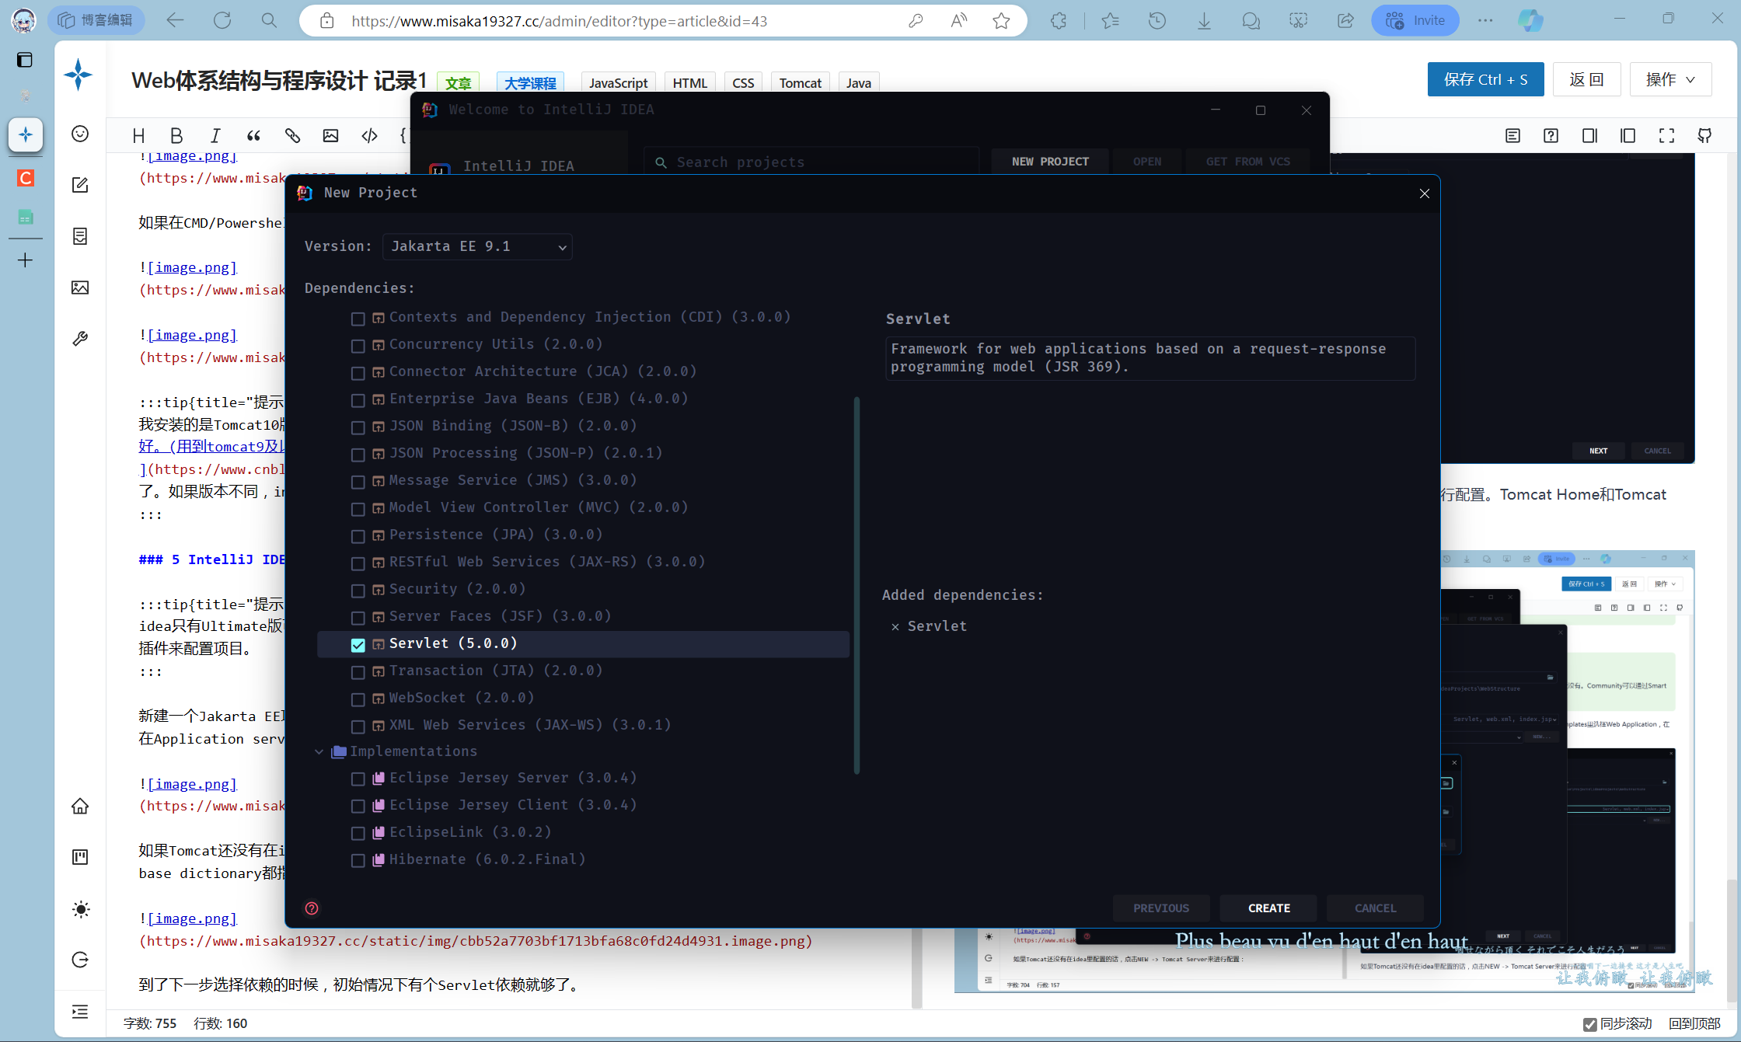Enable WebSocket (2.0.0) dependency
Screen dimensions: 1741x1042
coord(358,699)
